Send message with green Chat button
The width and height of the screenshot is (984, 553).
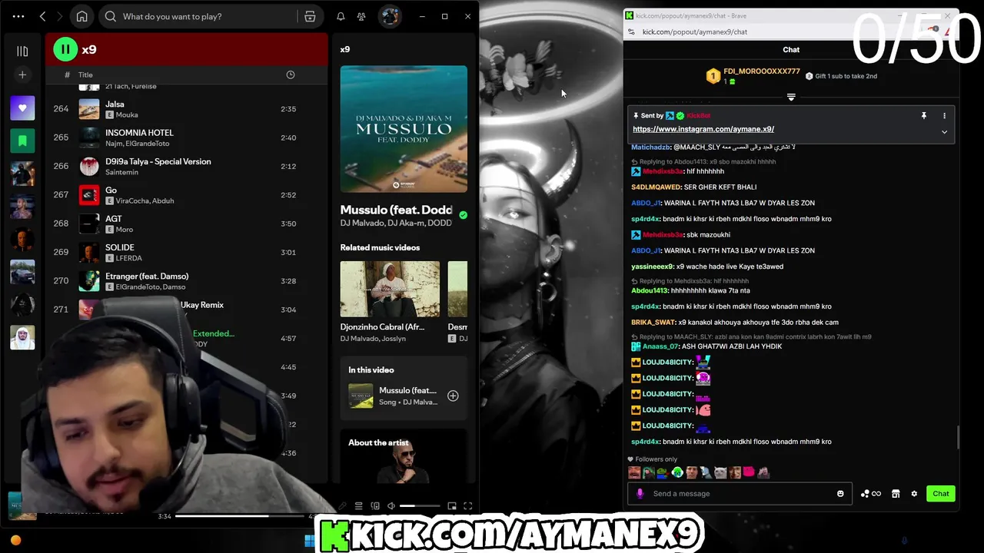coord(941,493)
